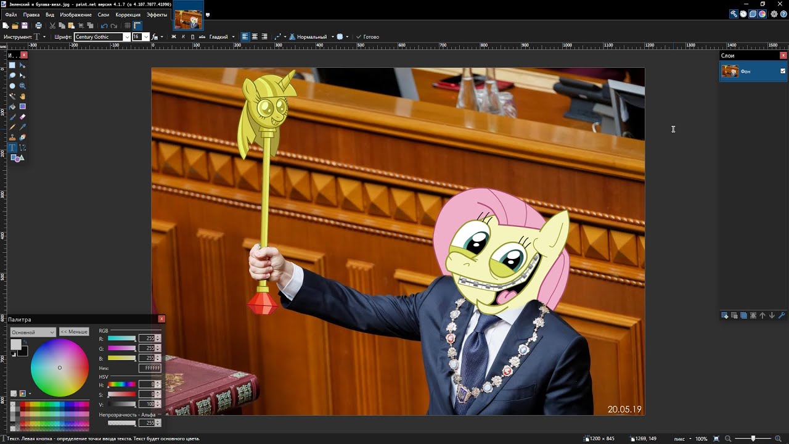The width and height of the screenshot is (789, 444).
Task: Open the selection clipping mode dropdown
Action: pos(343,37)
